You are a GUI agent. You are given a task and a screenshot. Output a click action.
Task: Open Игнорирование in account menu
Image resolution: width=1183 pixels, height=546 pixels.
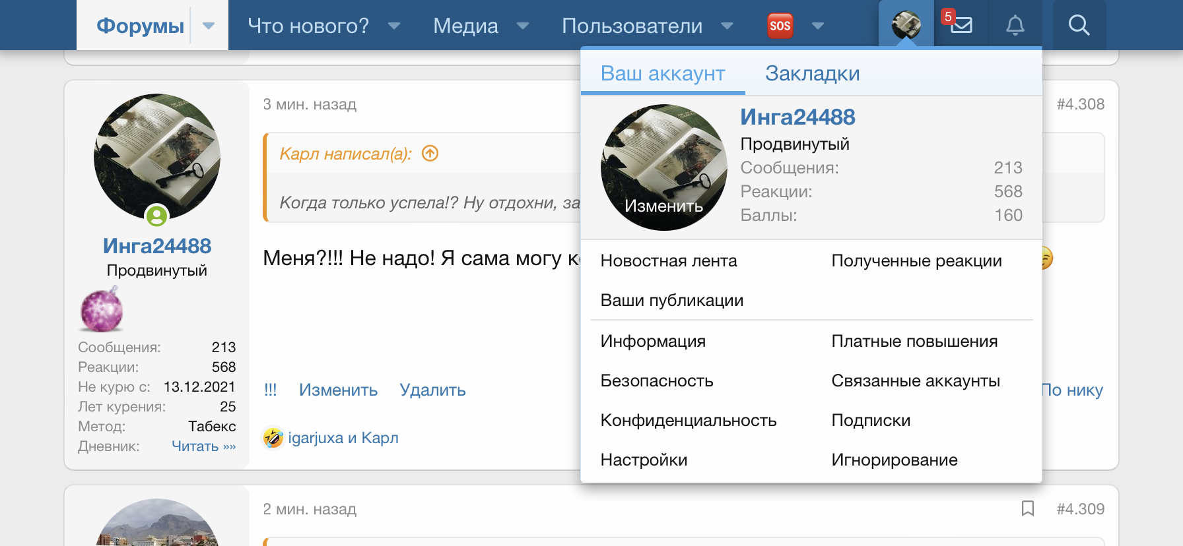(894, 460)
